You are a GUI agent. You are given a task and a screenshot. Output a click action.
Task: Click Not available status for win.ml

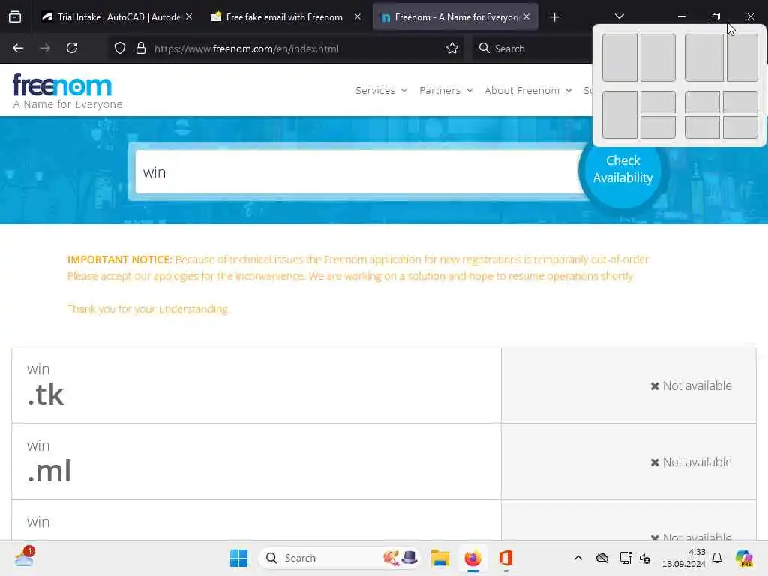coord(691,462)
